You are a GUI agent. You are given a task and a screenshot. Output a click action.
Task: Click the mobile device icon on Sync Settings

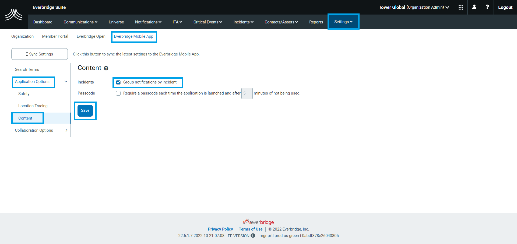click(27, 54)
